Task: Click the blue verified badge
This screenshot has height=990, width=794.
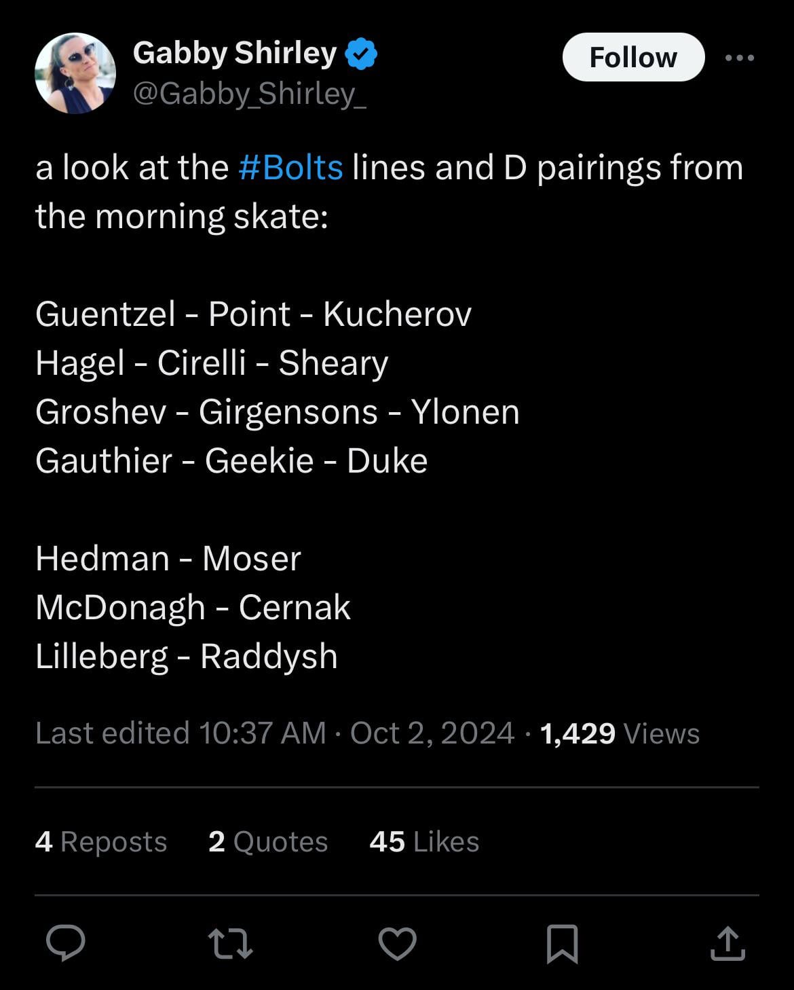Action: click(x=362, y=54)
